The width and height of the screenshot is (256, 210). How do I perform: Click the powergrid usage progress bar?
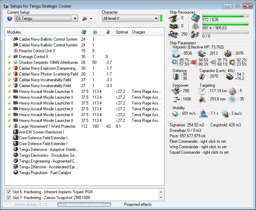pyautogui.click(x=225, y=24)
